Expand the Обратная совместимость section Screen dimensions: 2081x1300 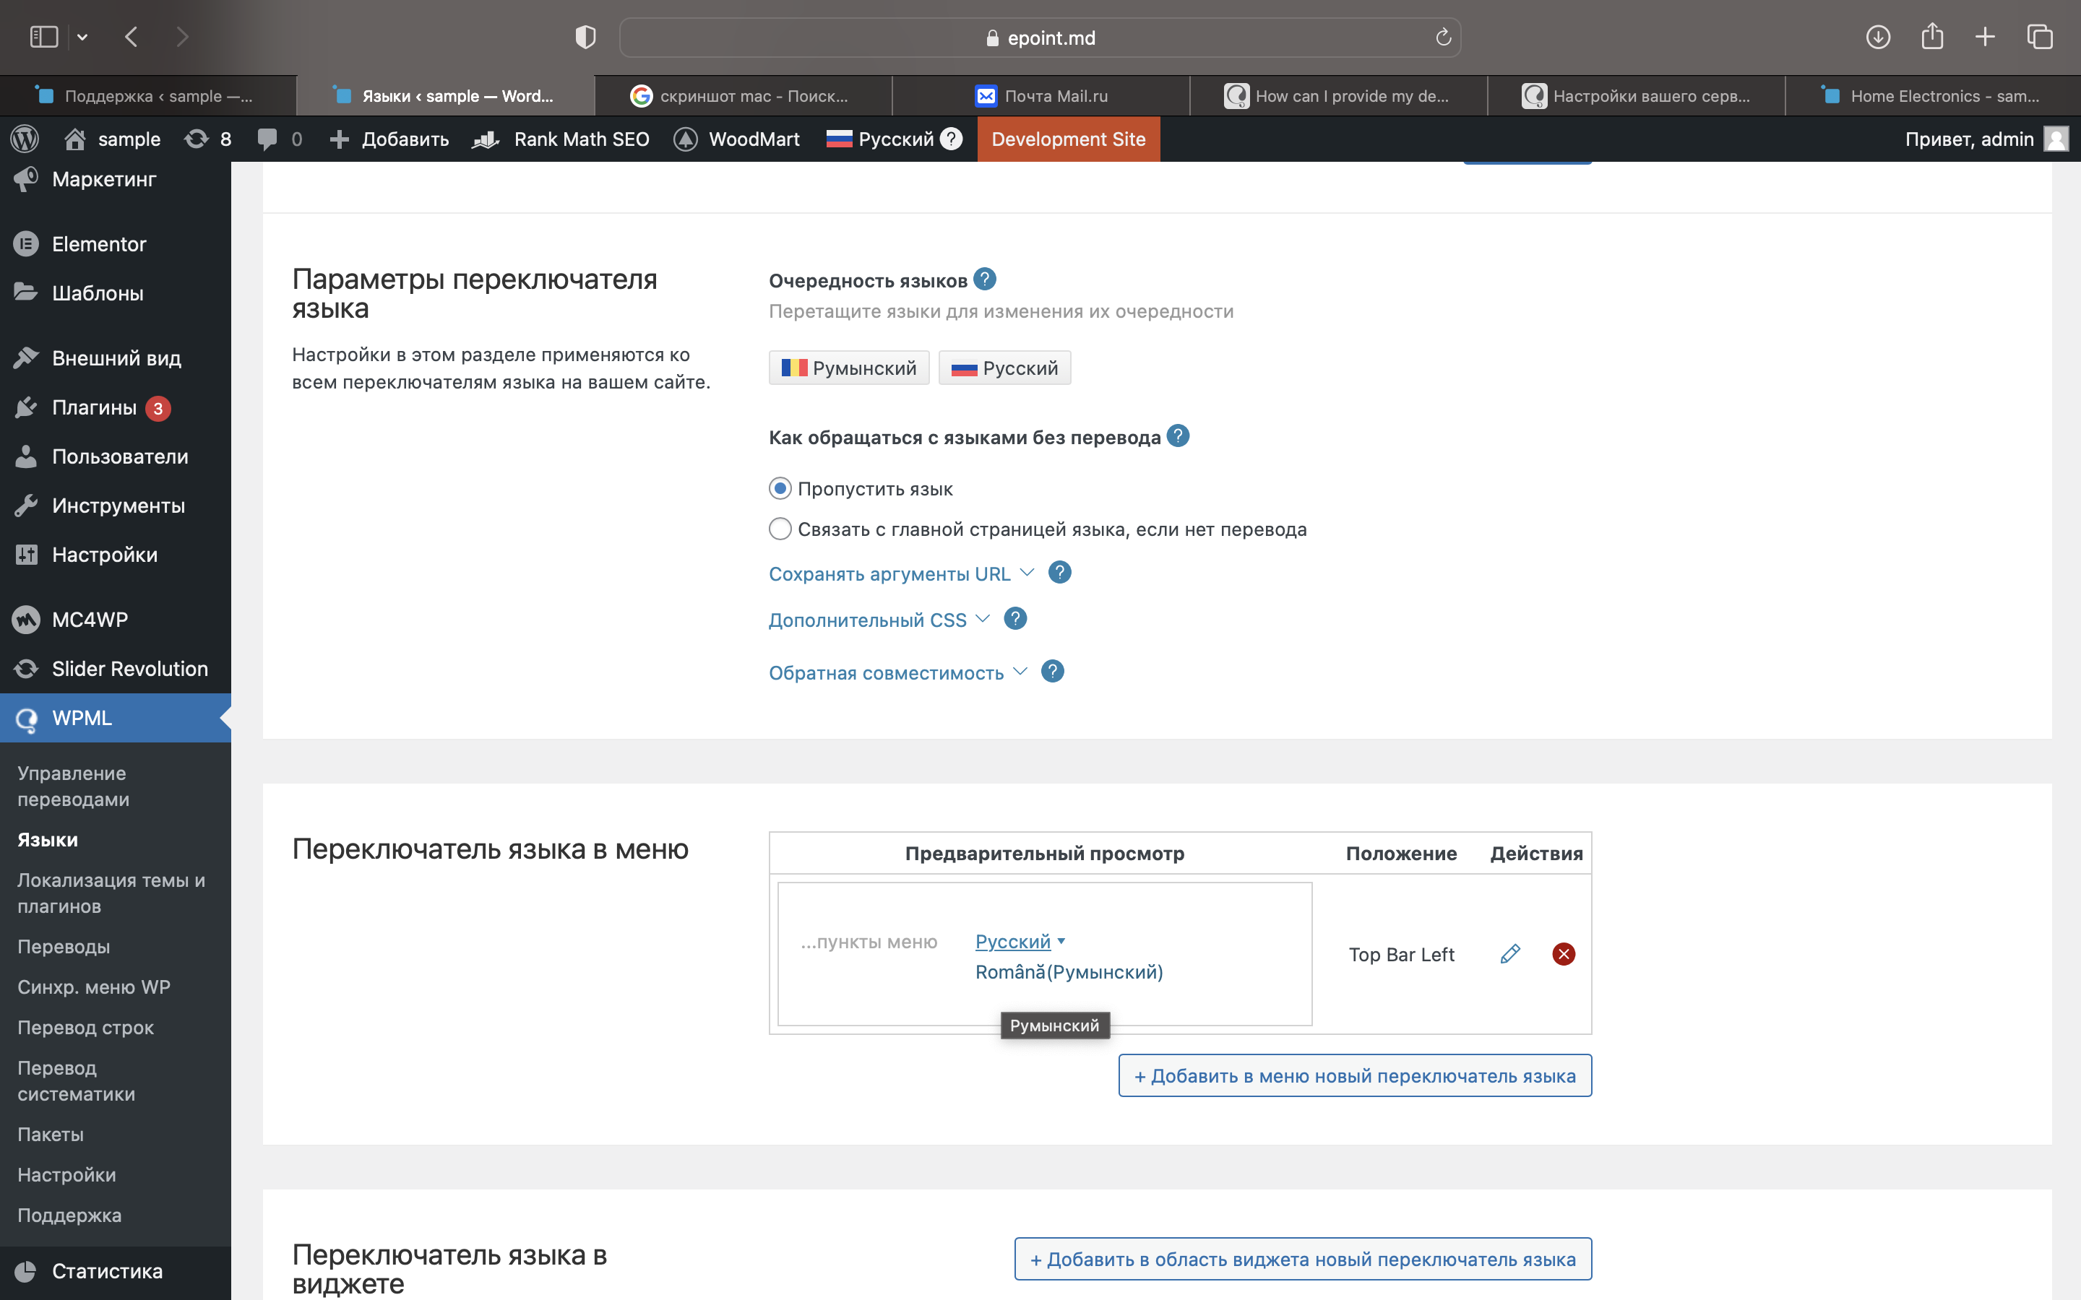(897, 672)
